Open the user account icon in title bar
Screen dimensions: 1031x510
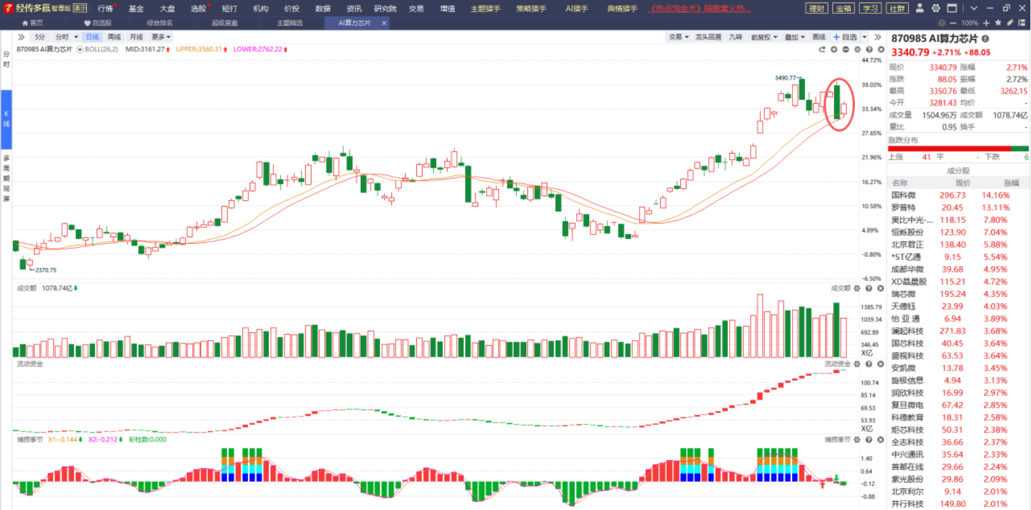point(920,8)
